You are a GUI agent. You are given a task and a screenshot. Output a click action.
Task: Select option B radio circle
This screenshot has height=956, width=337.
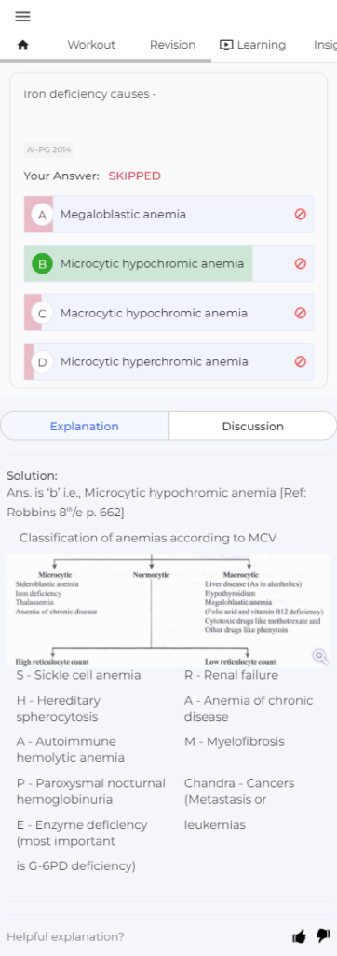(x=42, y=264)
